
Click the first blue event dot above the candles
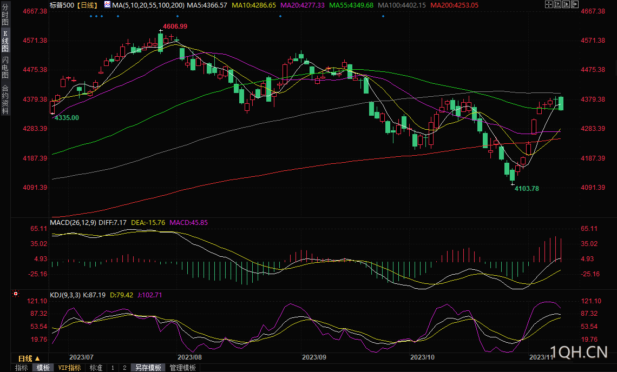coord(90,16)
